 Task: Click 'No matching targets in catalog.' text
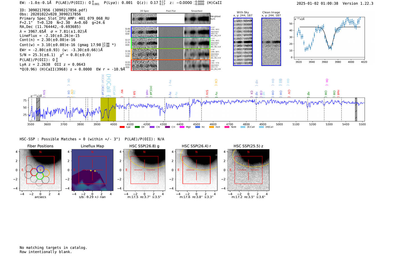(x=53, y=248)
